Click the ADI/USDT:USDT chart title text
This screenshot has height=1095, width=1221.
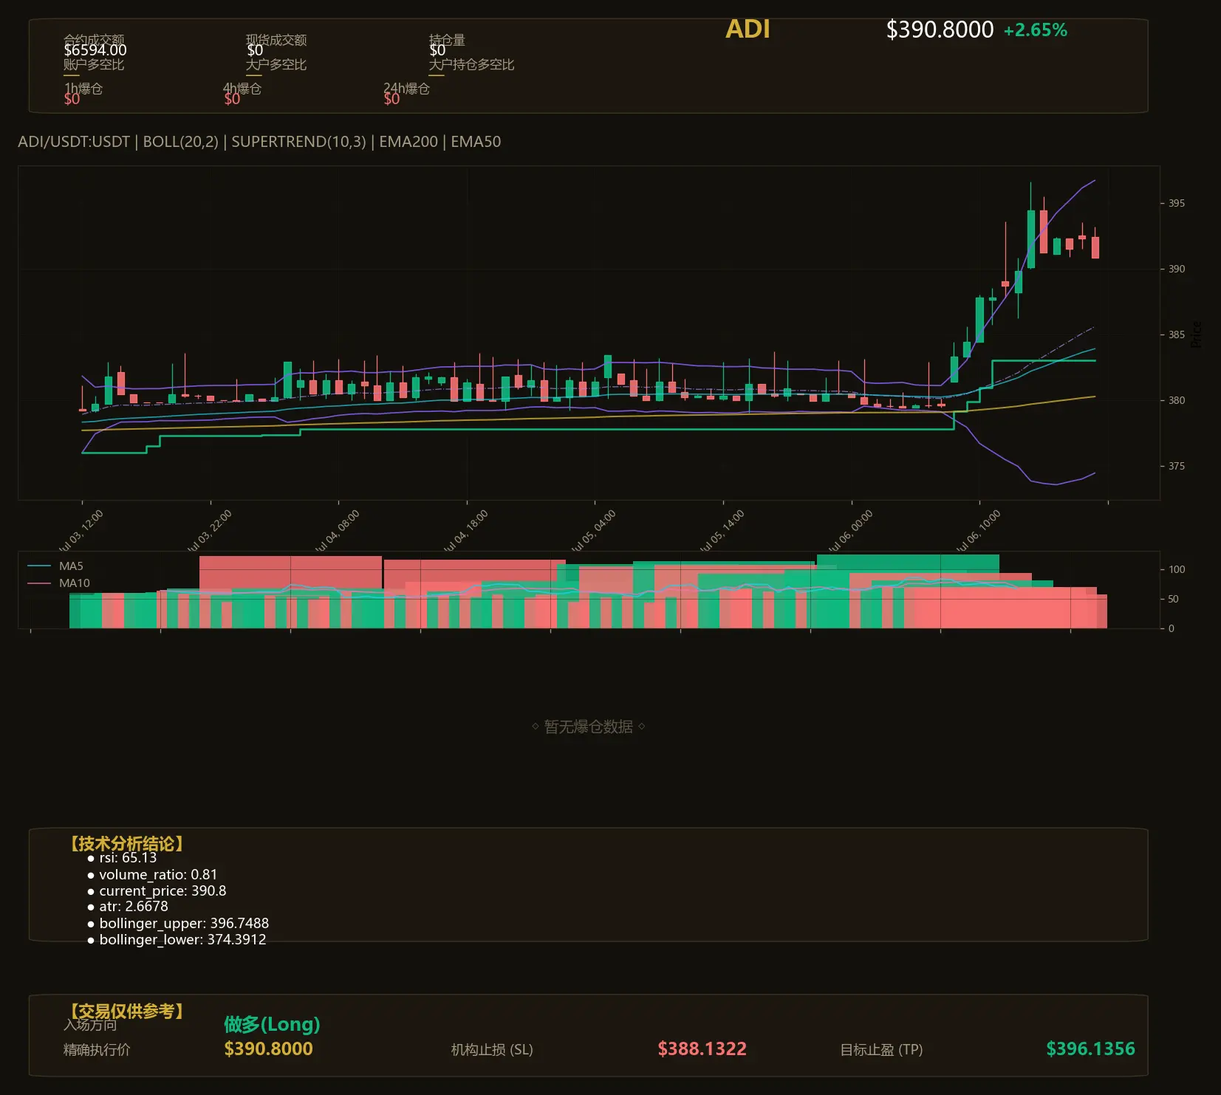(74, 142)
